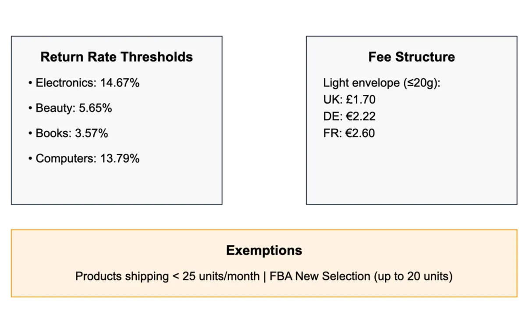Click the Return Rate Thresholds heading
This screenshot has width=526, height=328.
point(117,57)
